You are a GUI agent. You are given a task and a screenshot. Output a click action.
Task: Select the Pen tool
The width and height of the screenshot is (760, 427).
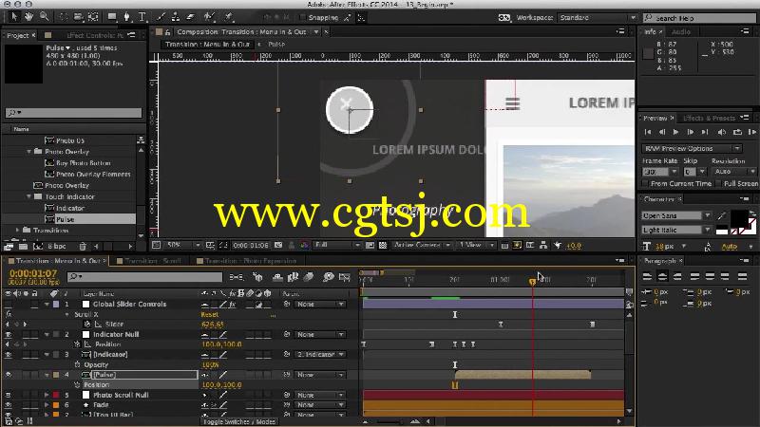tap(127, 17)
